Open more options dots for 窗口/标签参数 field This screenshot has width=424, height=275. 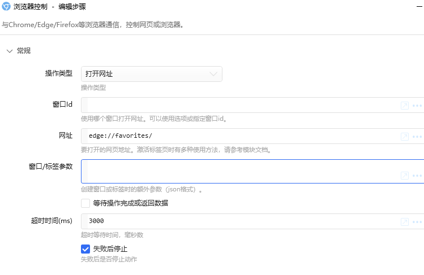point(417,176)
